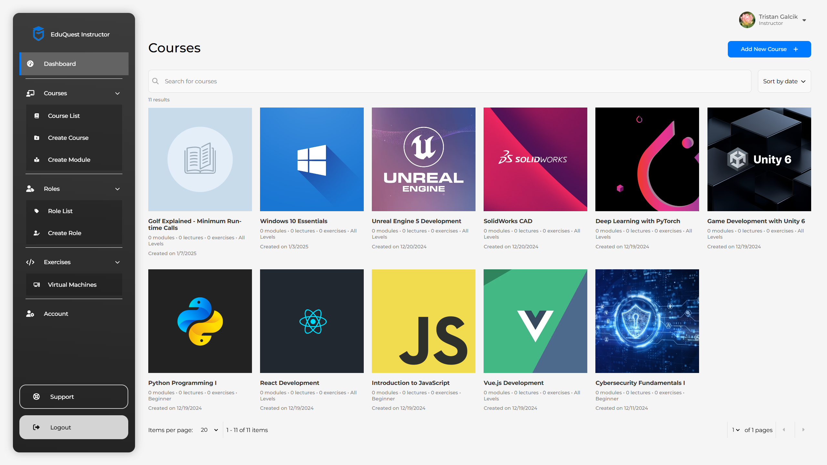Open Vue.js Development course title
827x465 pixels.
pos(513,383)
